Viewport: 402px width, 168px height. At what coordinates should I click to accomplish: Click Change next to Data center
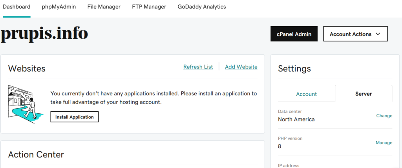pyautogui.click(x=384, y=116)
